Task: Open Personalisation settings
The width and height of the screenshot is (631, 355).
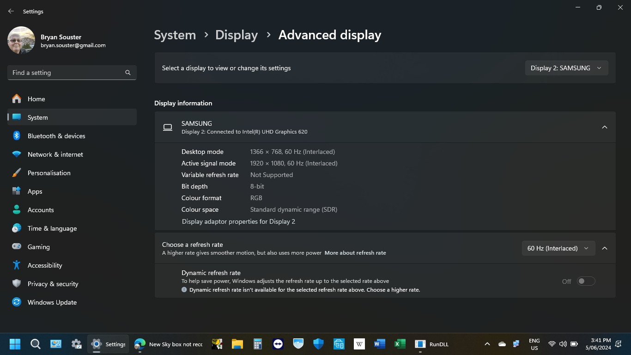Action: click(x=72, y=173)
